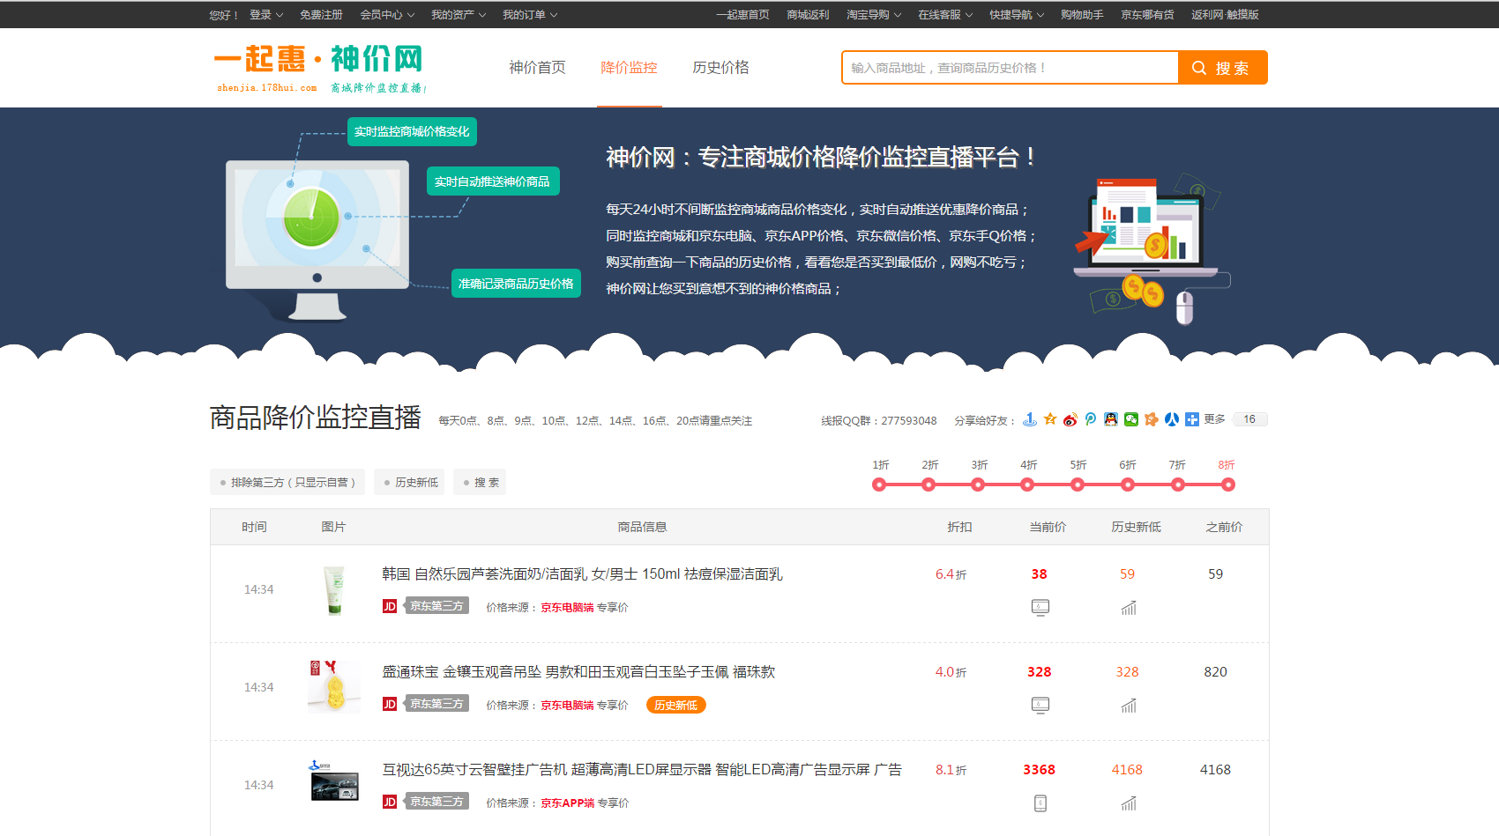
Task: Click the magnifier icon in the search button
Action: tap(1199, 68)
